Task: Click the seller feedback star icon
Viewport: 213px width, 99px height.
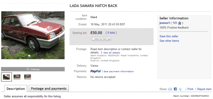Action: pyautogui.click(x=179, y=23)
